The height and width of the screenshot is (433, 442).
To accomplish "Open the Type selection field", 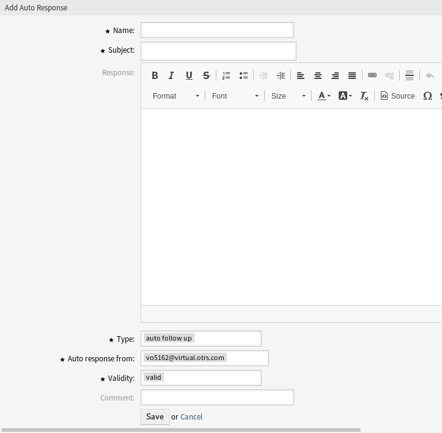I will pos(201,339).
